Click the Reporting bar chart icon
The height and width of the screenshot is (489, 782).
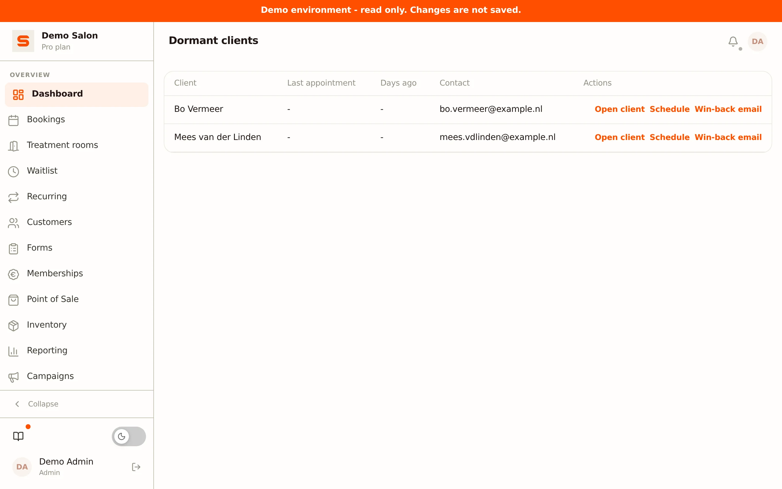[x=13, y=351]
